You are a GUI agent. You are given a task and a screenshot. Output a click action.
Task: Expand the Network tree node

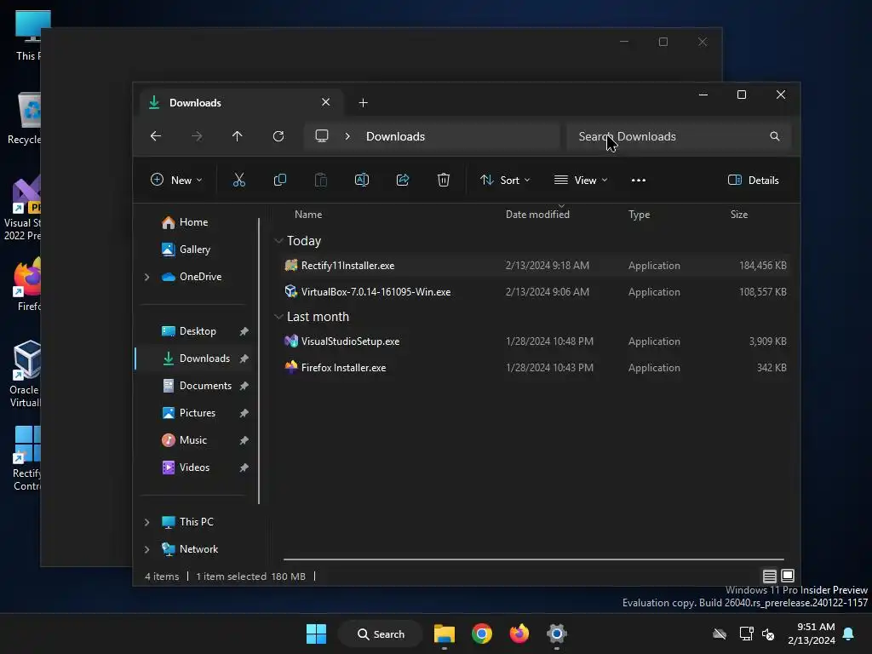click(146, 549)
